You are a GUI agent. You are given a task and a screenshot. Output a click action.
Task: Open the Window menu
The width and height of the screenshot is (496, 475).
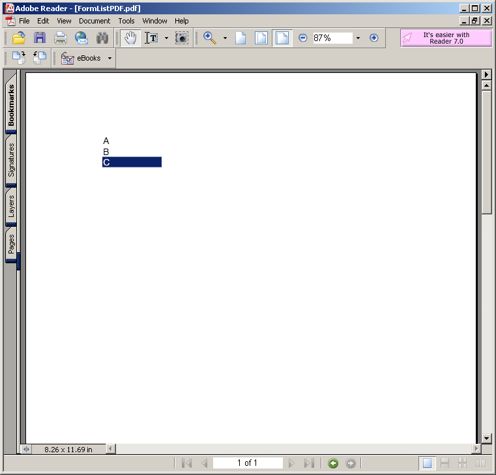coord(154,21)
